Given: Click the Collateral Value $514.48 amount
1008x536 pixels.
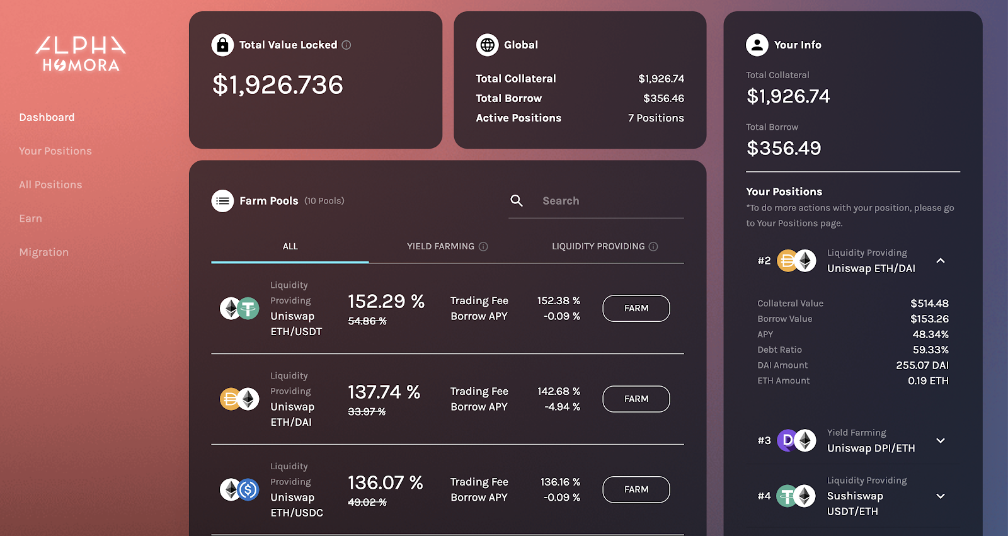Looking at the screenshot, I should pyautogui.click(x=929, y=304).
